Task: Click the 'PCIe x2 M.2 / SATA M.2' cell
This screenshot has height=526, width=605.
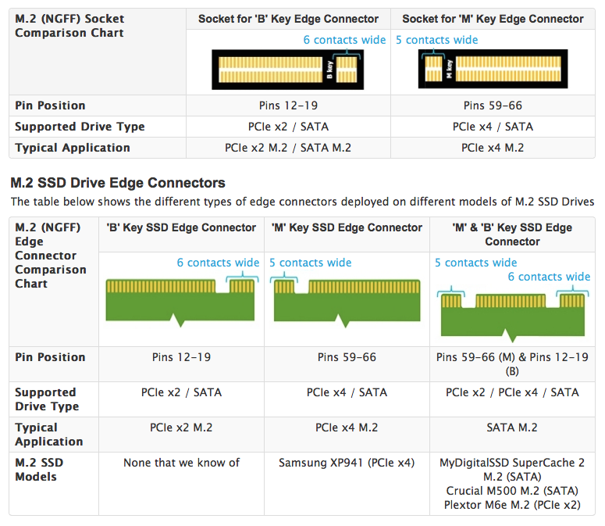Action: click(288, 148)
